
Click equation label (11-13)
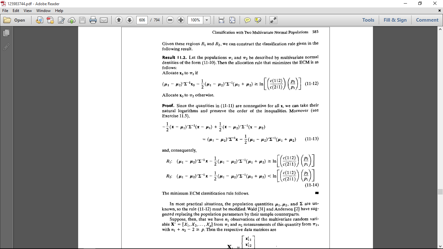click(312, 139)
